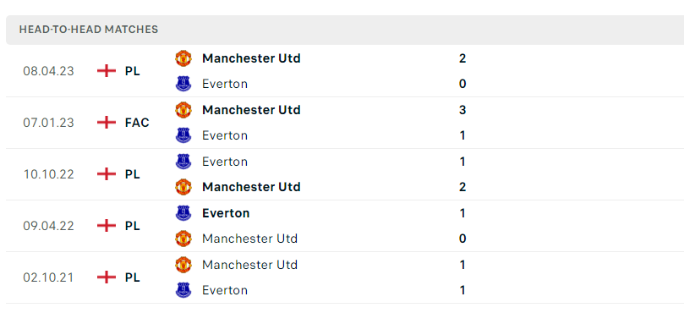
Task: Click the England flag in the 02.10.21 row
Action: tap(107, 277)
